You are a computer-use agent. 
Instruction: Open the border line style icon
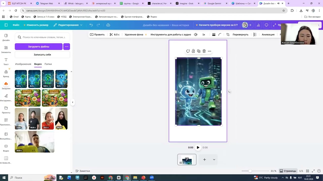tap(214, 34)
